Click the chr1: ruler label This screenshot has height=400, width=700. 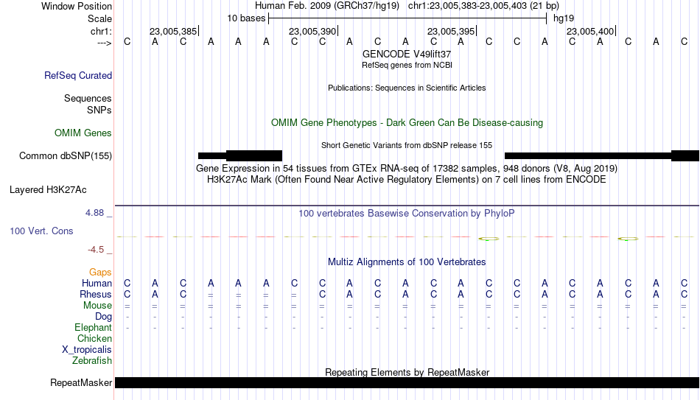(102, 31)
